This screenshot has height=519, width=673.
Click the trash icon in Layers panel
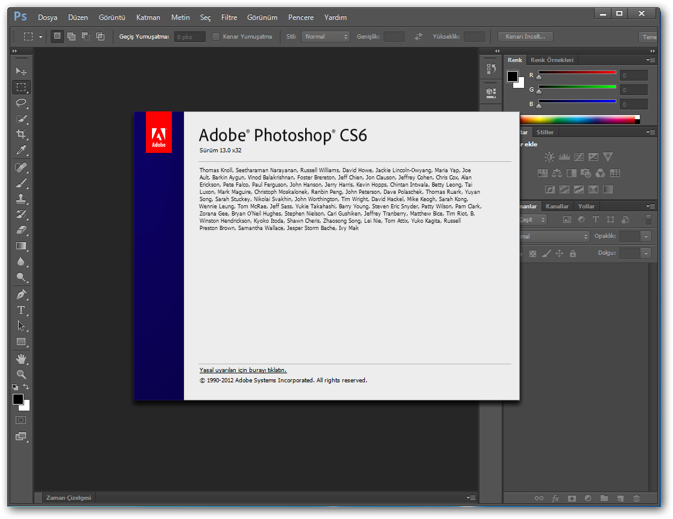pyautogui.click(x=637, y=498)
